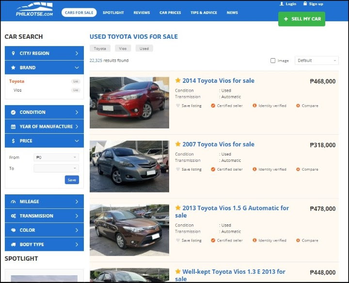The height and width of the screenshot is (283, 349).
Task: Select Toyota in the brand list
Action: [16, 81]
